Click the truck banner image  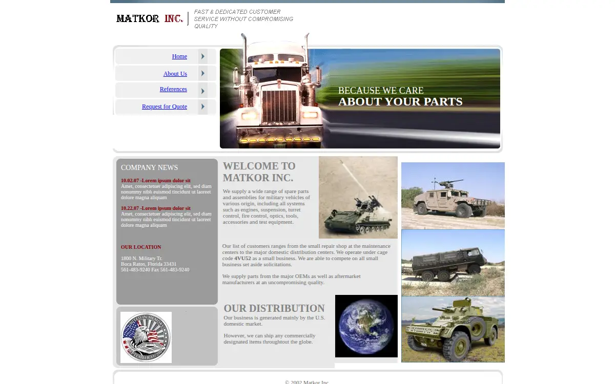(360, 97)
